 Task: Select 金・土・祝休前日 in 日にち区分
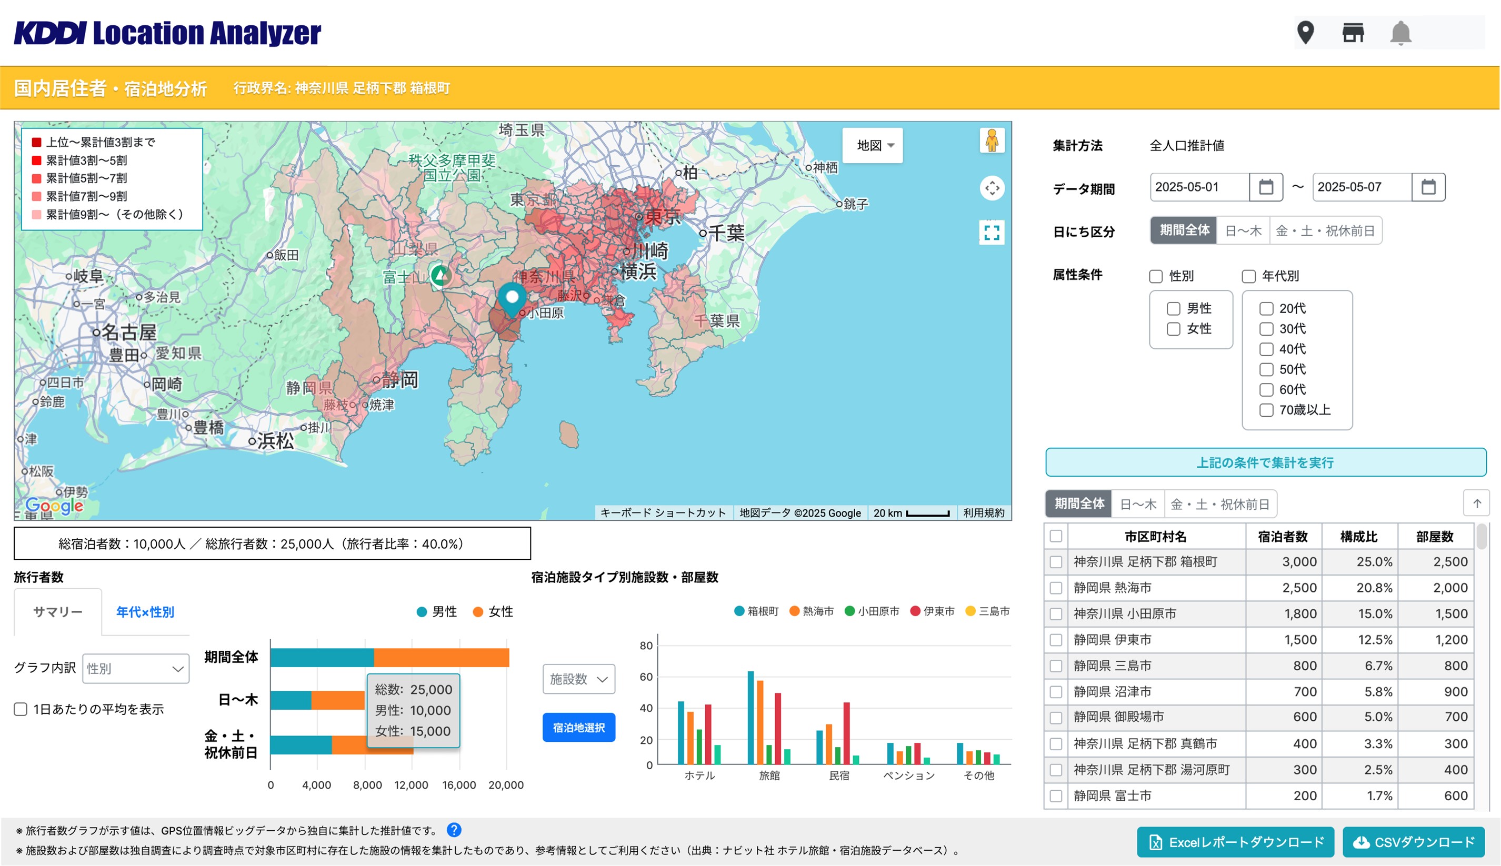click(x=1326, y=231)
